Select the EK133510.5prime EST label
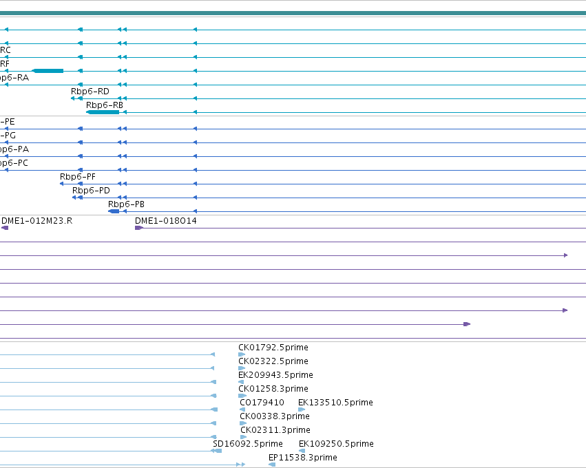 click(x=335, y=403)
